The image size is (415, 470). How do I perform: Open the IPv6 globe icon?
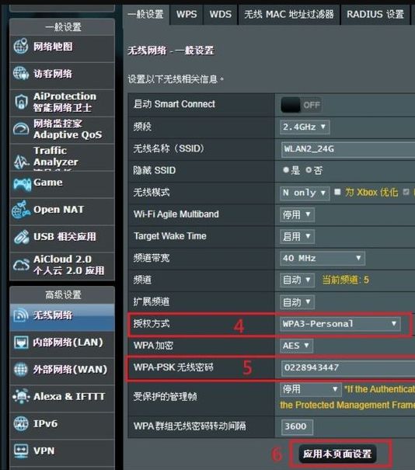click(21, 423)
